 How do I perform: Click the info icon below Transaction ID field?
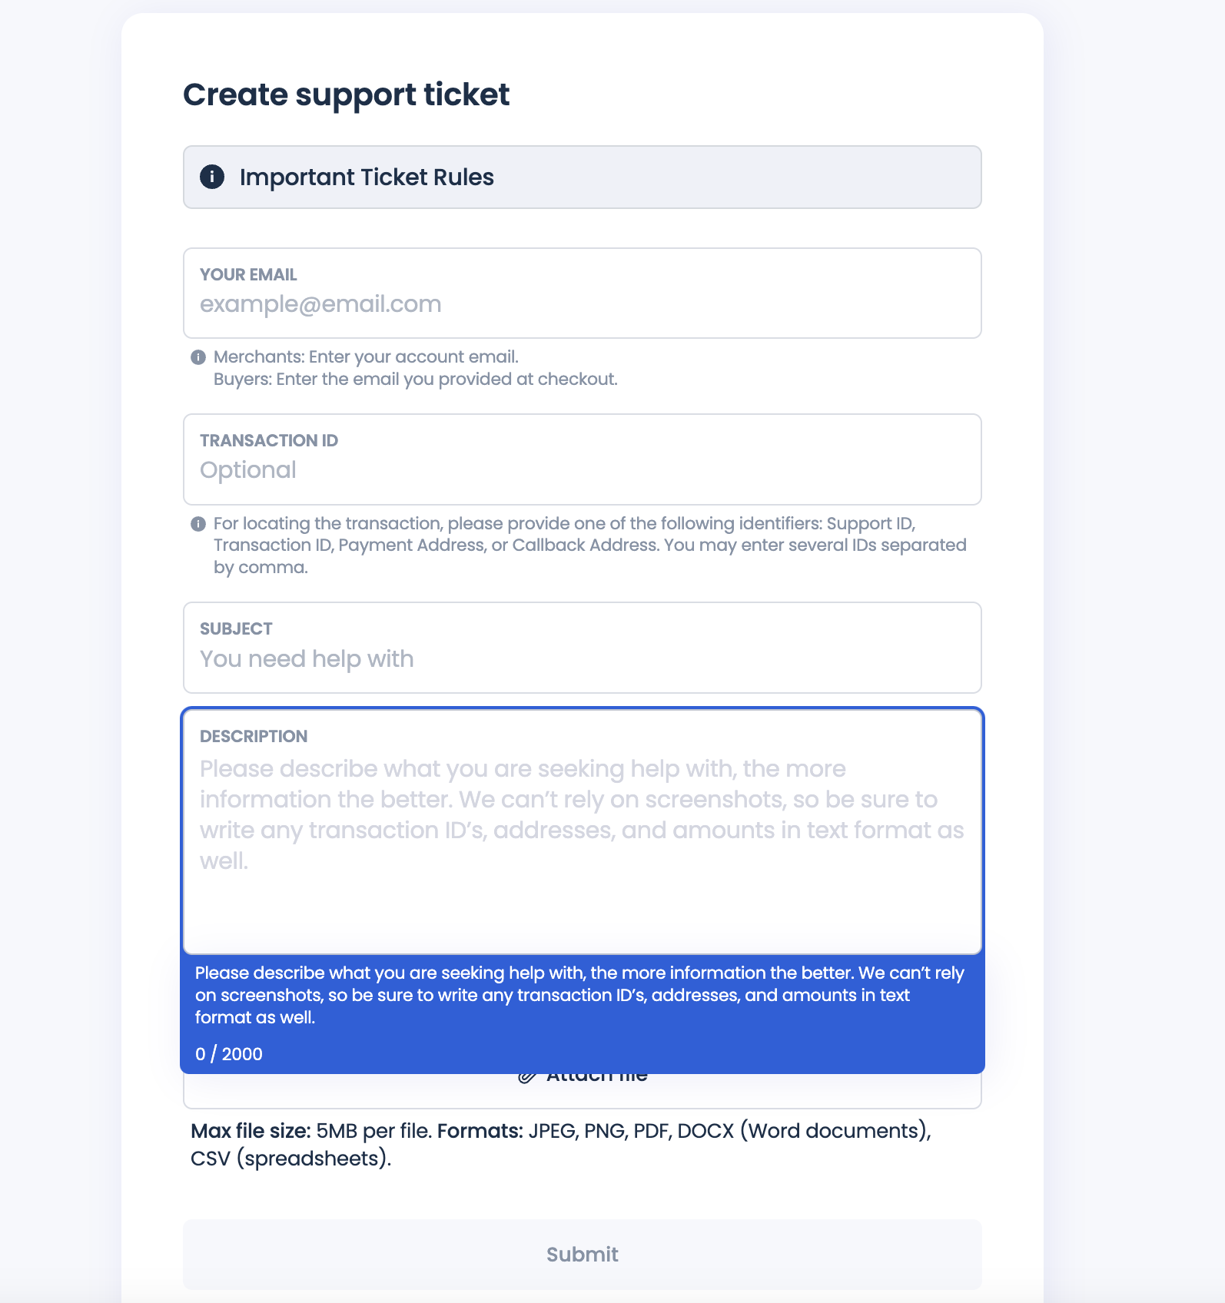click(x=199, y=523)
